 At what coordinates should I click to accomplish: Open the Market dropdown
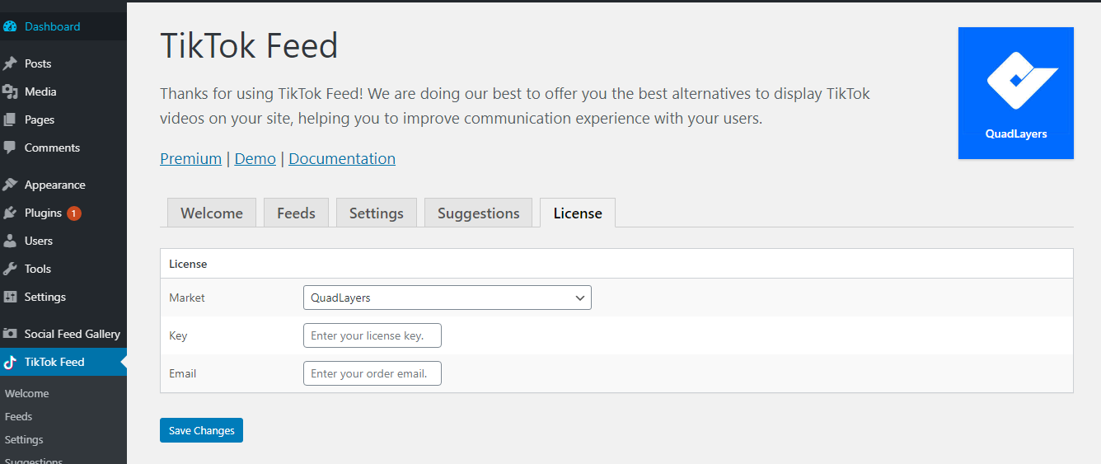point(447,298)
